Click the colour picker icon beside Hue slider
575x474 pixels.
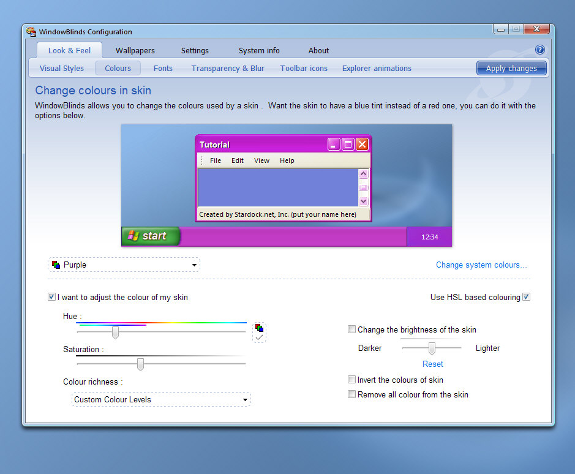click(x=259, y=328)
